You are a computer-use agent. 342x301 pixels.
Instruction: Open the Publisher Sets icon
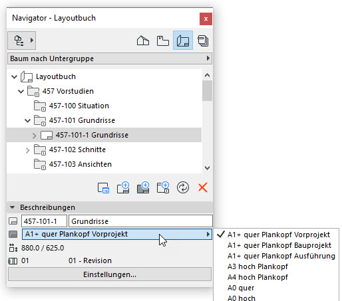[203, 41]
